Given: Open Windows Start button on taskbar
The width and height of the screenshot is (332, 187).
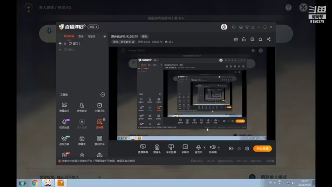Looking at the screenshot, I should click(22, 183).
